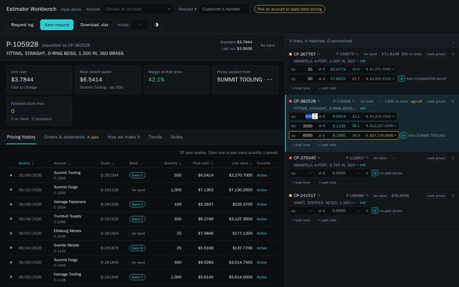Remove the CP-241517 line with its X
Viewport: 459px width, 287px height.
[x=453, y=196]
